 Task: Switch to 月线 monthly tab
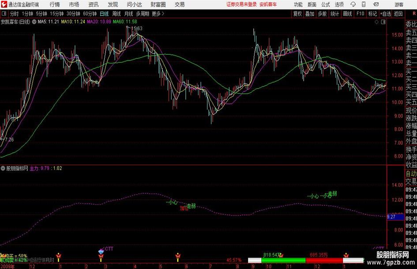pyautogui.click(x=129, y=14)
